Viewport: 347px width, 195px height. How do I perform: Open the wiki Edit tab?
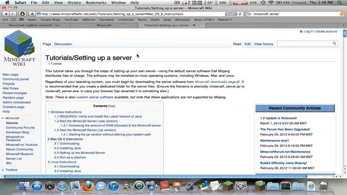247,44
